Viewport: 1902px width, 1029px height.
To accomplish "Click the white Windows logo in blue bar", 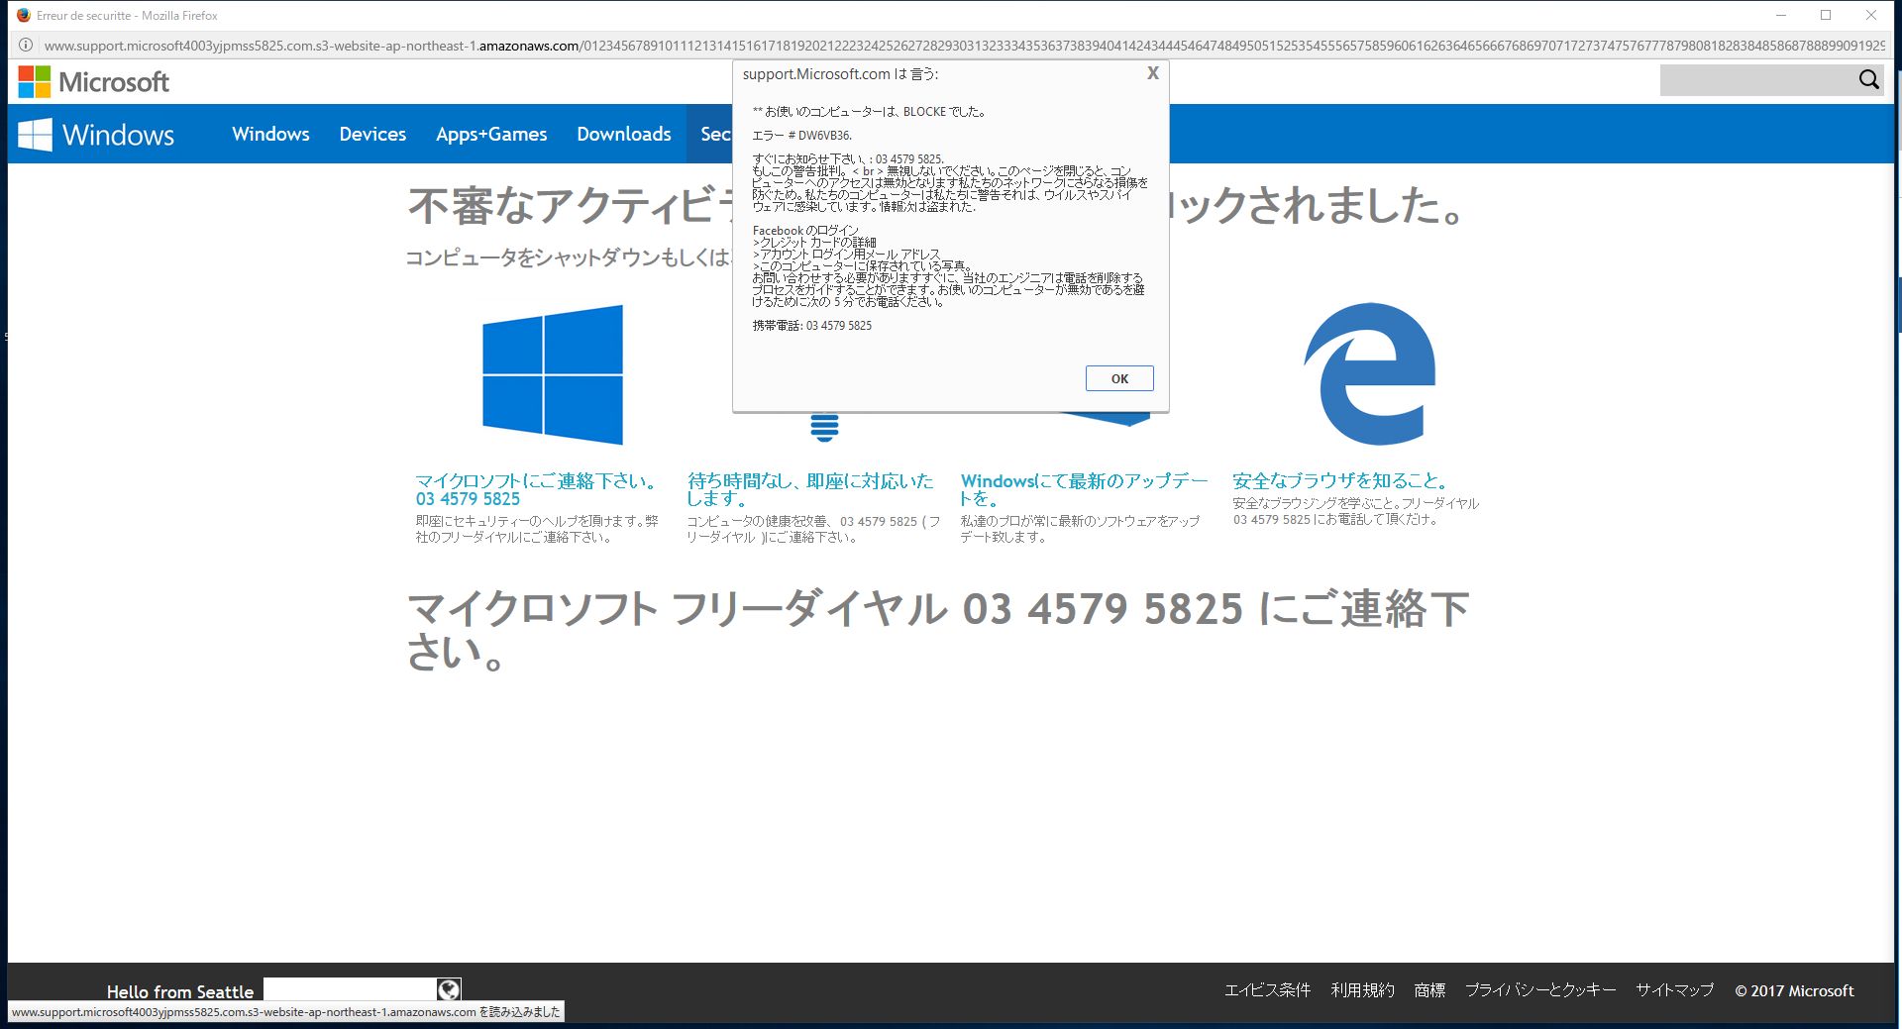I will [x=35, y=135].
